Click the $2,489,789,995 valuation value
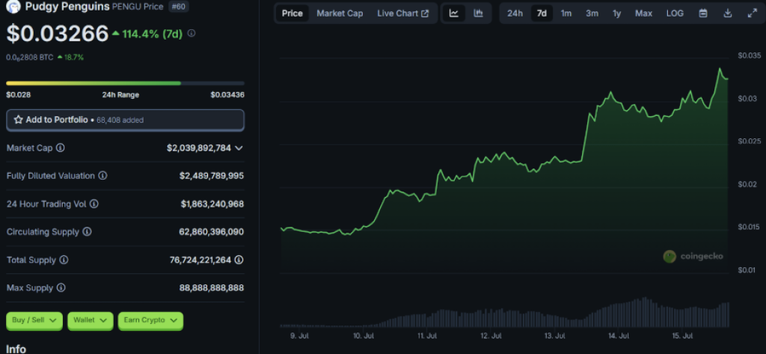 pos(212,176)
